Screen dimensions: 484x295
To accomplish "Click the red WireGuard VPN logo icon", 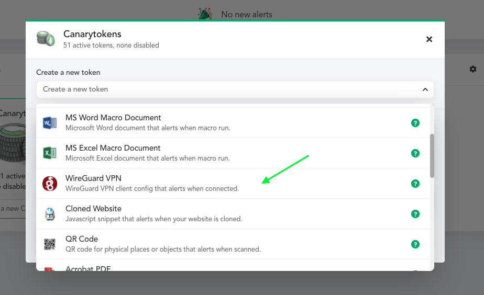I will pos(50,184).
